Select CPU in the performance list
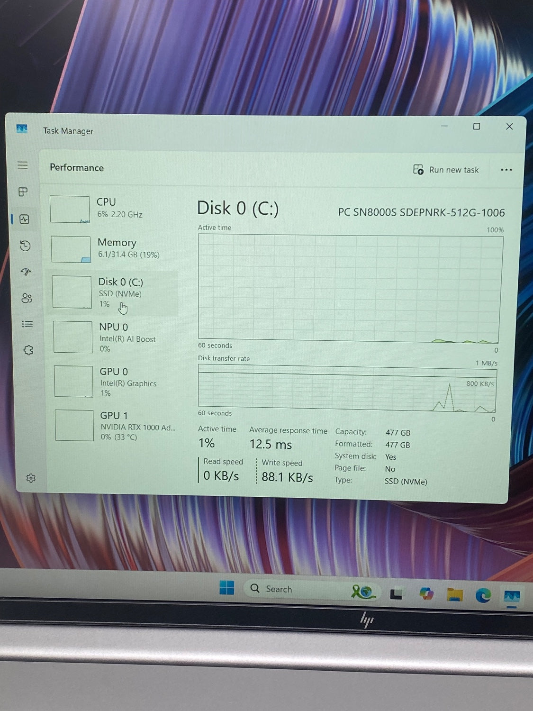This screenshot has width=533, height=711. (114, 209)
